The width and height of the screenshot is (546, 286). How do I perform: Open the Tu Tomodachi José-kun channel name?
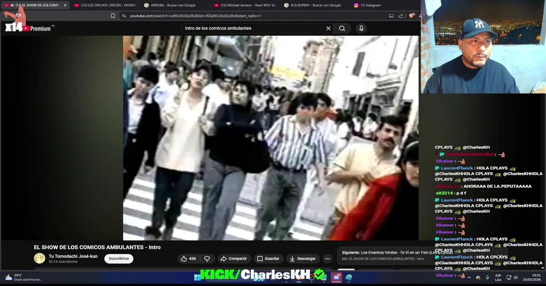pos(73,256)
